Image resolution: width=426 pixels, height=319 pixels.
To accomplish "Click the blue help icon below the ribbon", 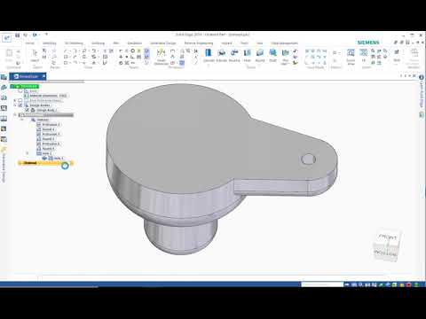I will tap(422, 77).
